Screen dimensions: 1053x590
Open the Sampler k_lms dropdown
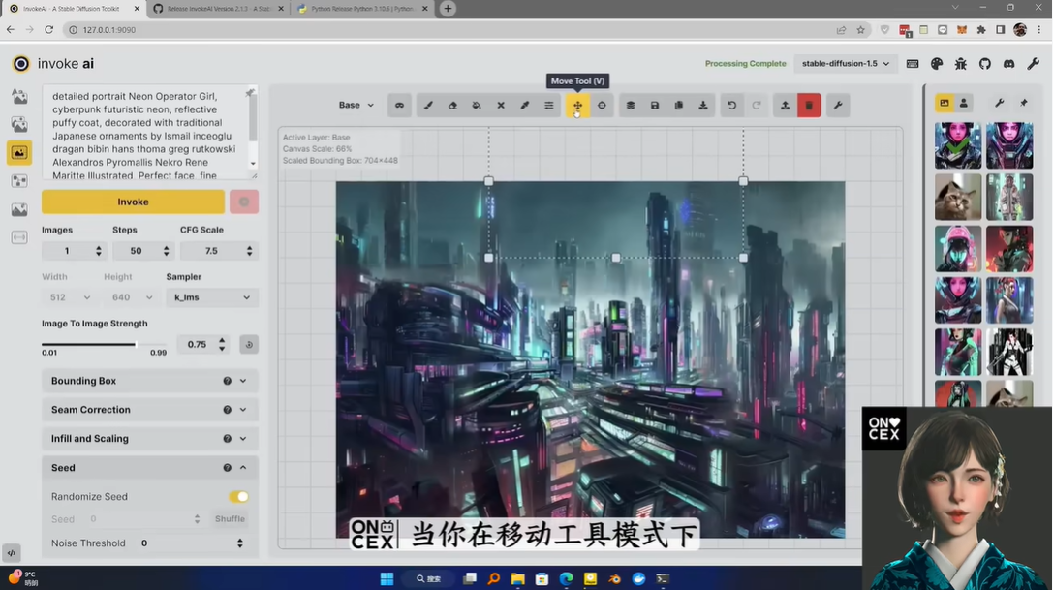click(211, 297)
